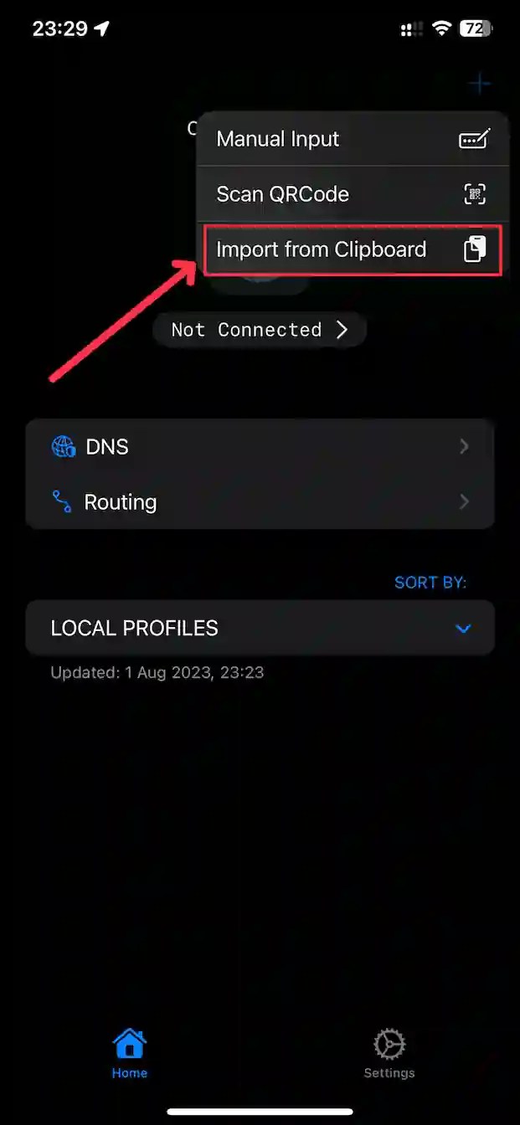The image size is (520, 1125).
Task: Select Import from Clipboard option
Action: (353, 249)
